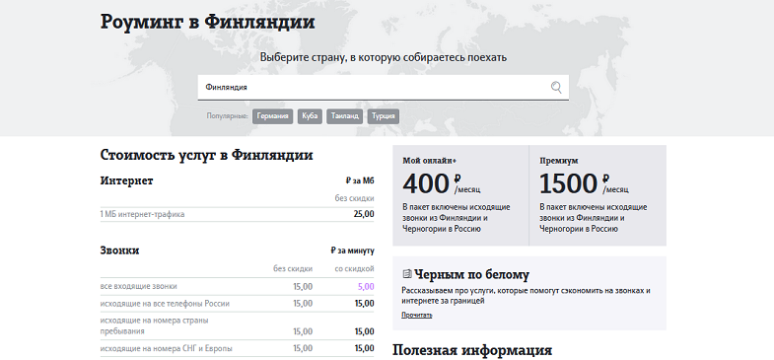Click the Стоимость услуг в Финляндии heading
This screenshot has width=774, height=360.
[x=206, y=155]
